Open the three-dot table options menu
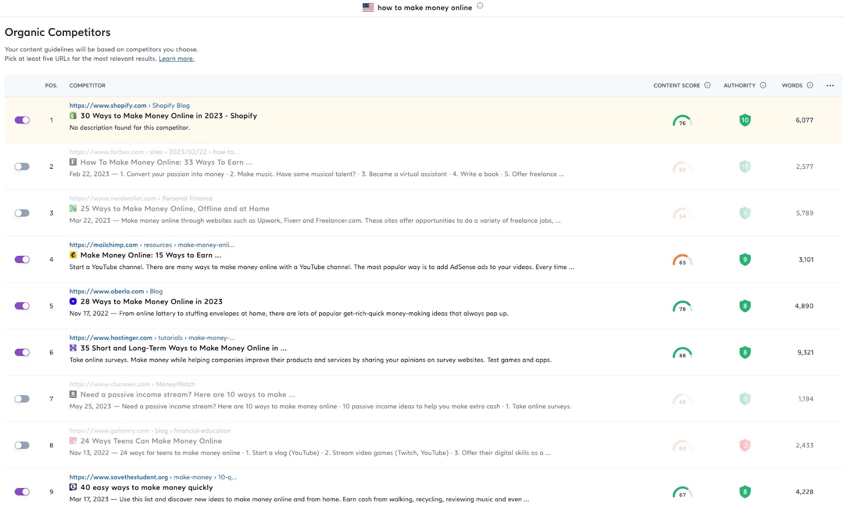This screenshot has width=844, height=506. click(830, 85)
